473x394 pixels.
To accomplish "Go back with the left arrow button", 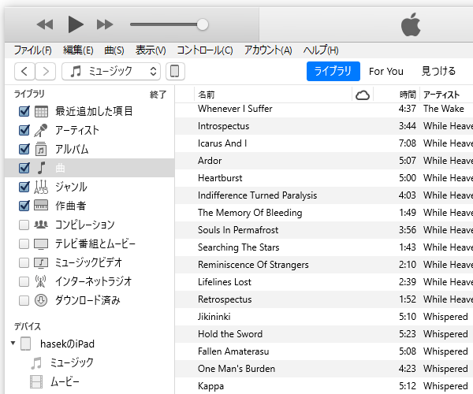I will tap(24, 72).
